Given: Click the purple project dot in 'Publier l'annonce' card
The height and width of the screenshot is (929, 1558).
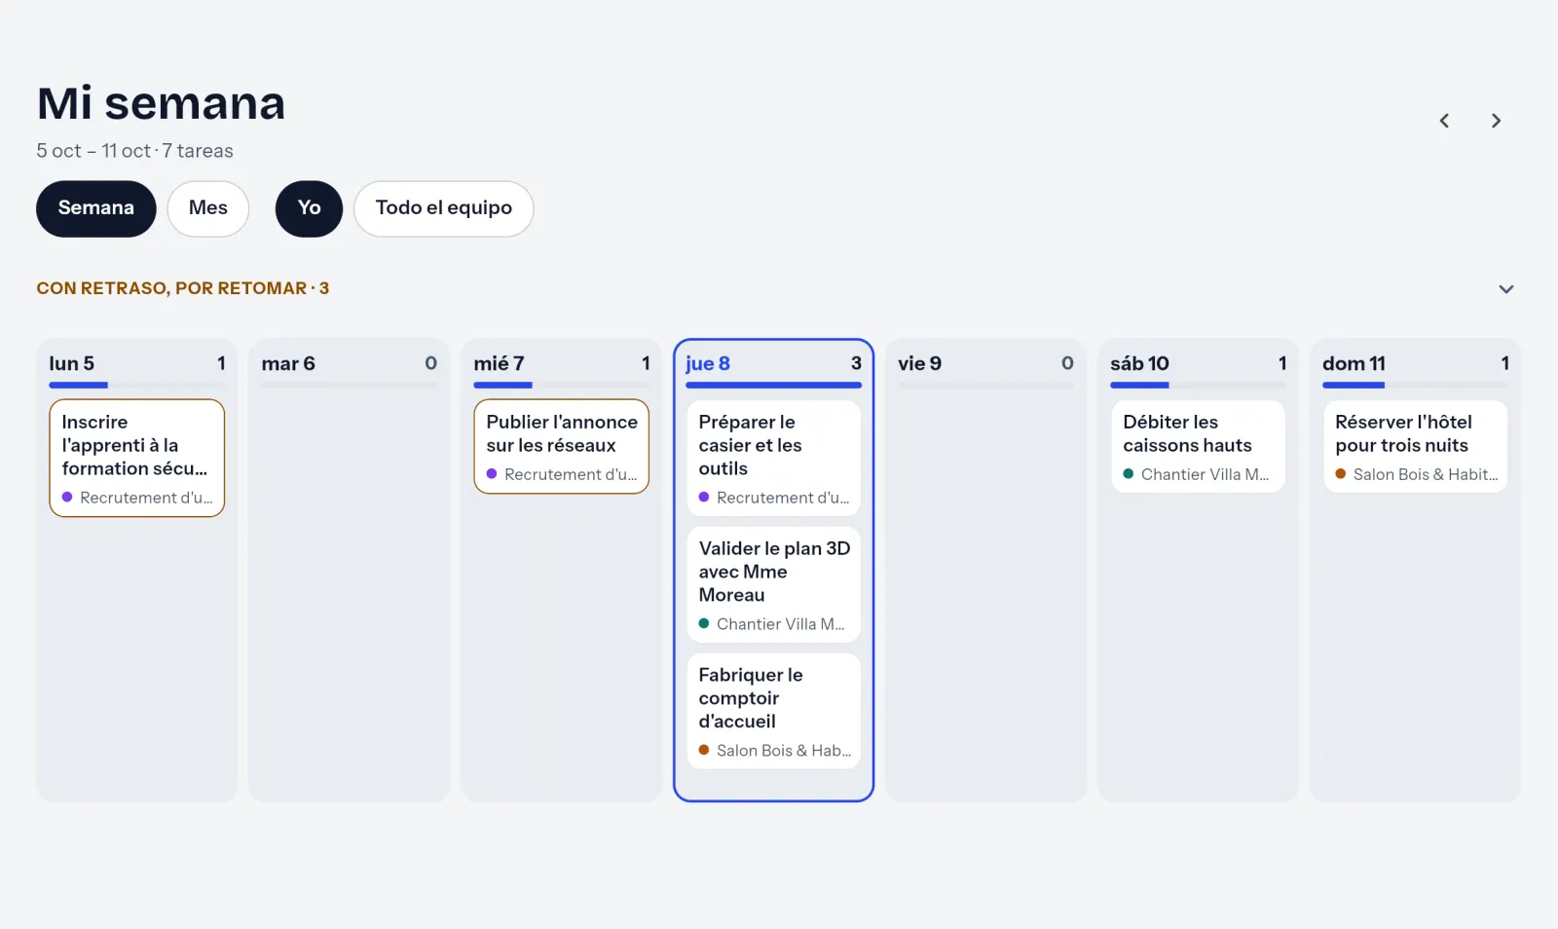Looking at the screenshot, I should pos(492,474).
